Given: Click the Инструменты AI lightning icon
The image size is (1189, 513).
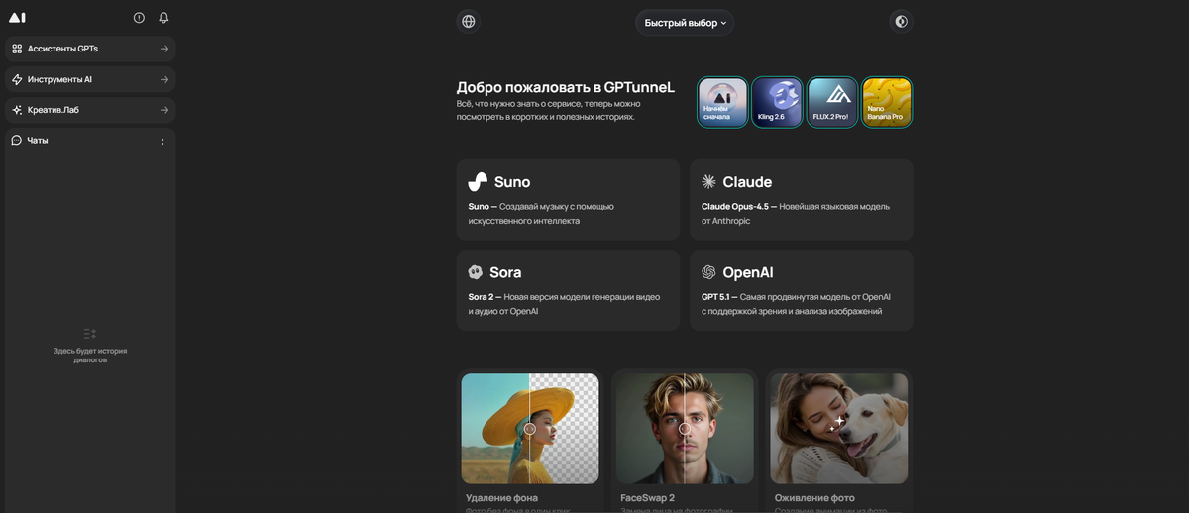Looking at the screenshot, I should 17,79.
